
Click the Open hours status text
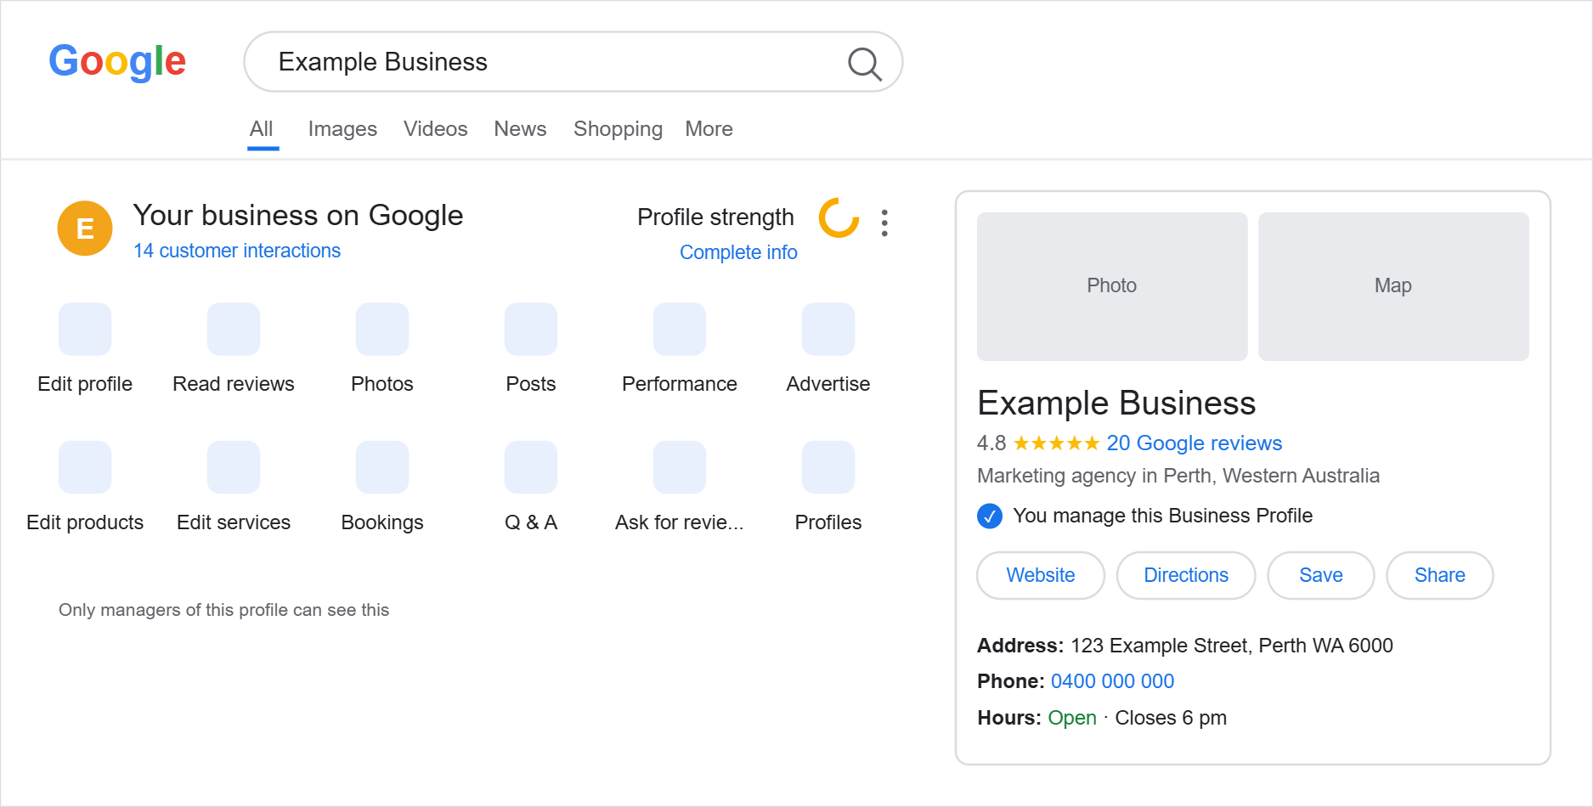click(x=1072, y=718)
